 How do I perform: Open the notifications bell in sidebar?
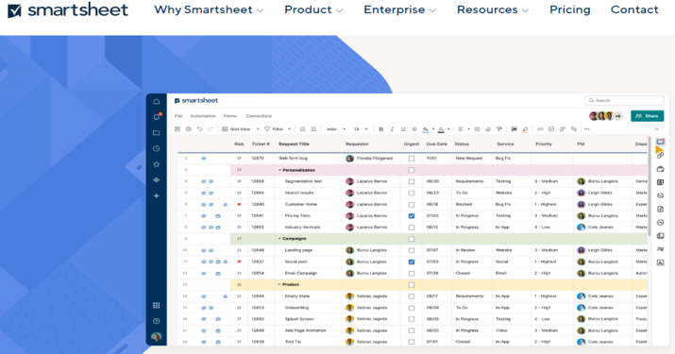(157, 117)
